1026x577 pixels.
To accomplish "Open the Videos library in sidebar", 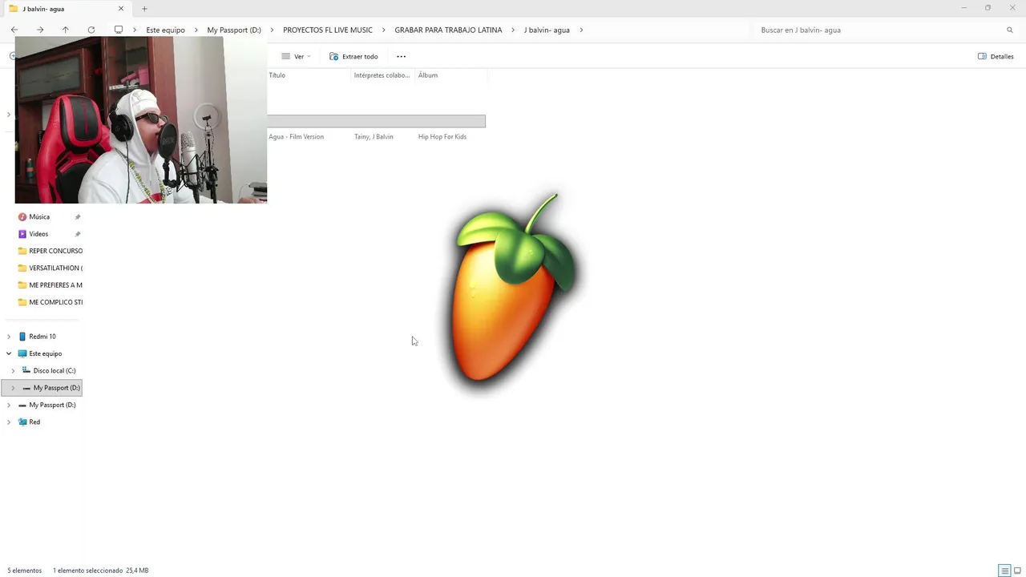I will coord(38,234).
